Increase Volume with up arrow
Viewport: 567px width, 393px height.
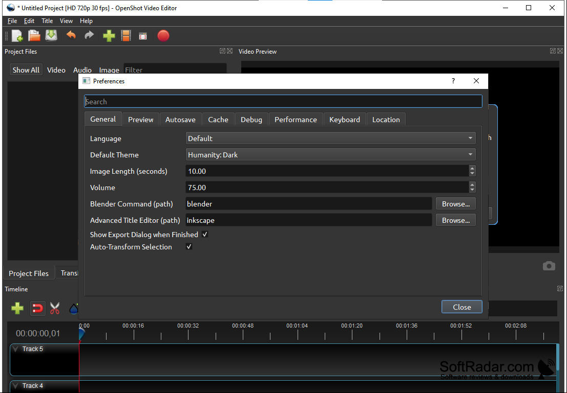click(472, 184)
